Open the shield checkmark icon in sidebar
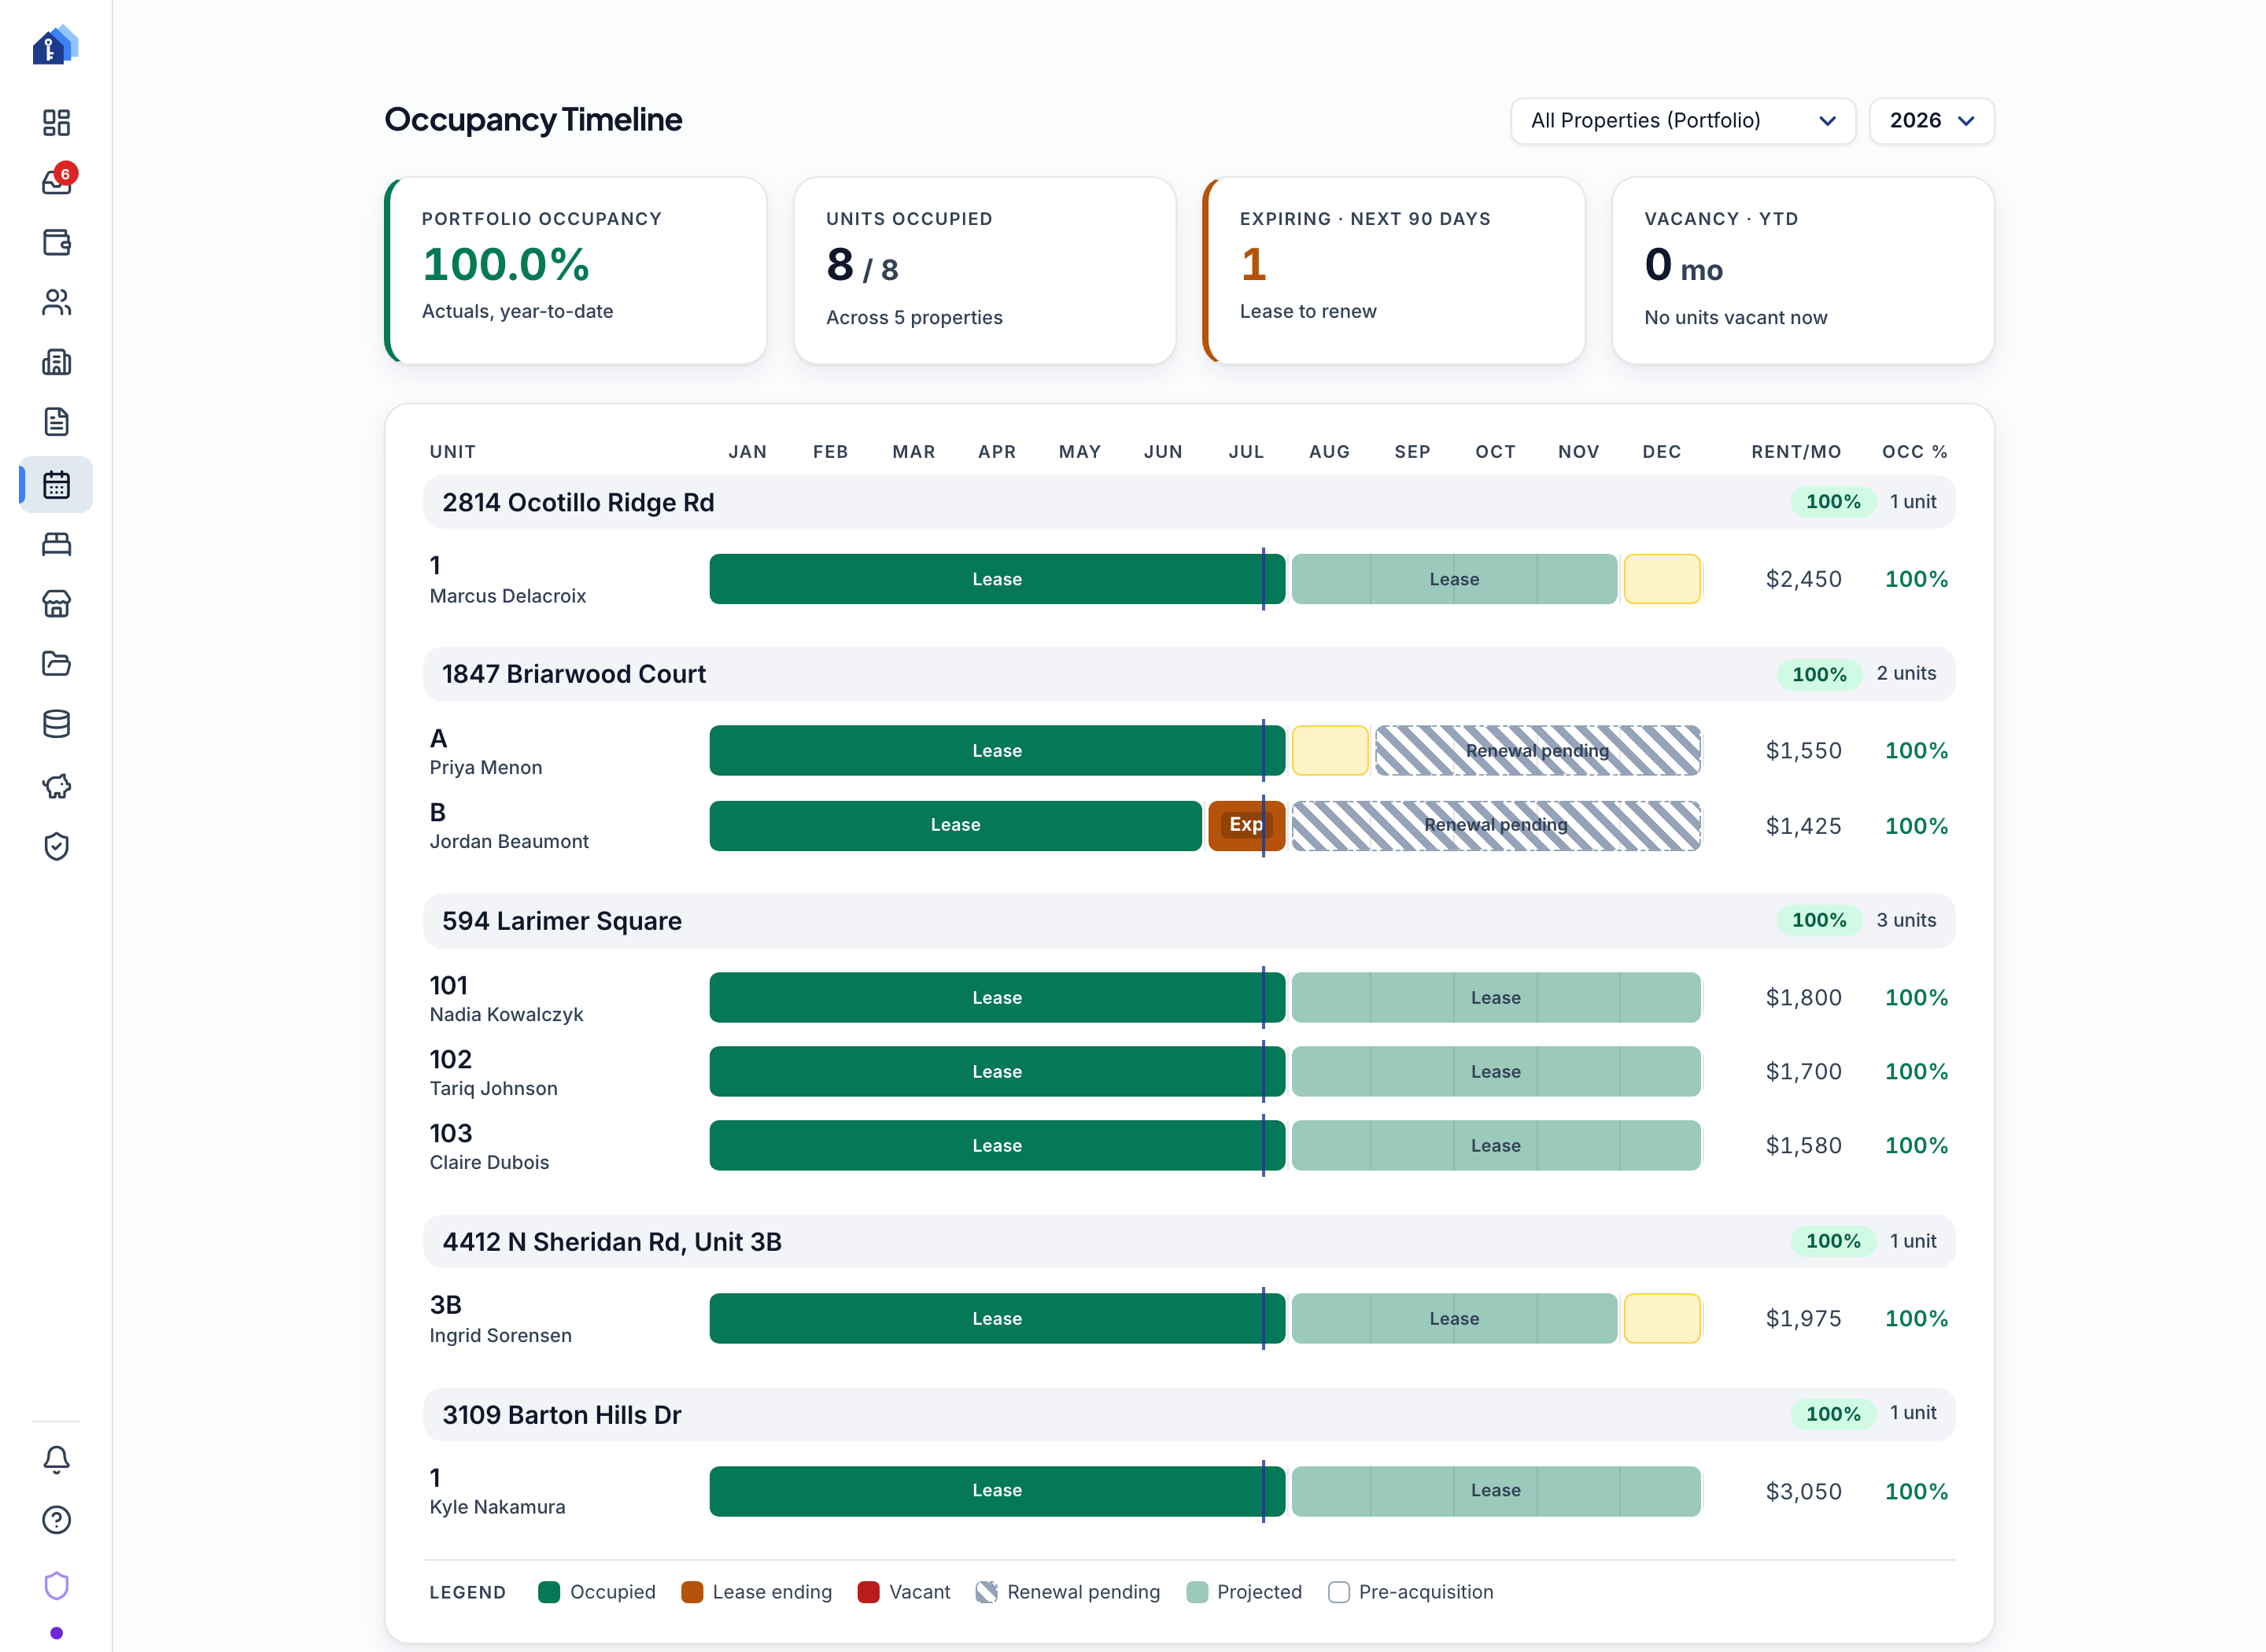2266x1652 pixels. point(56,846)
